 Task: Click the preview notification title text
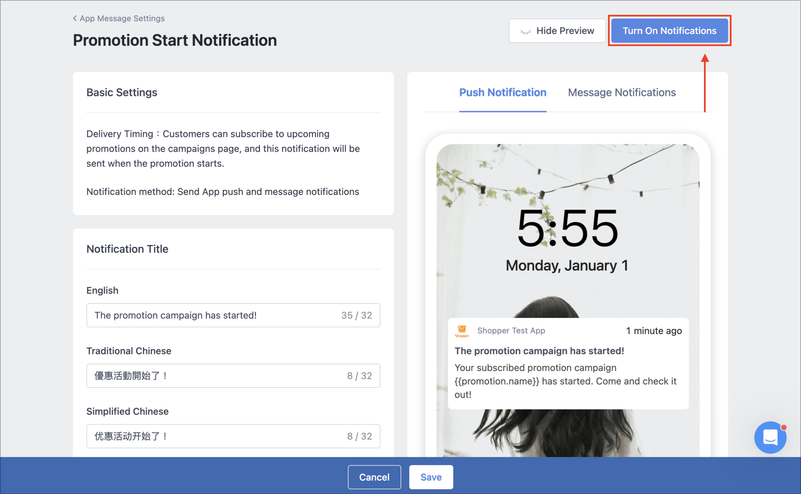539,351
